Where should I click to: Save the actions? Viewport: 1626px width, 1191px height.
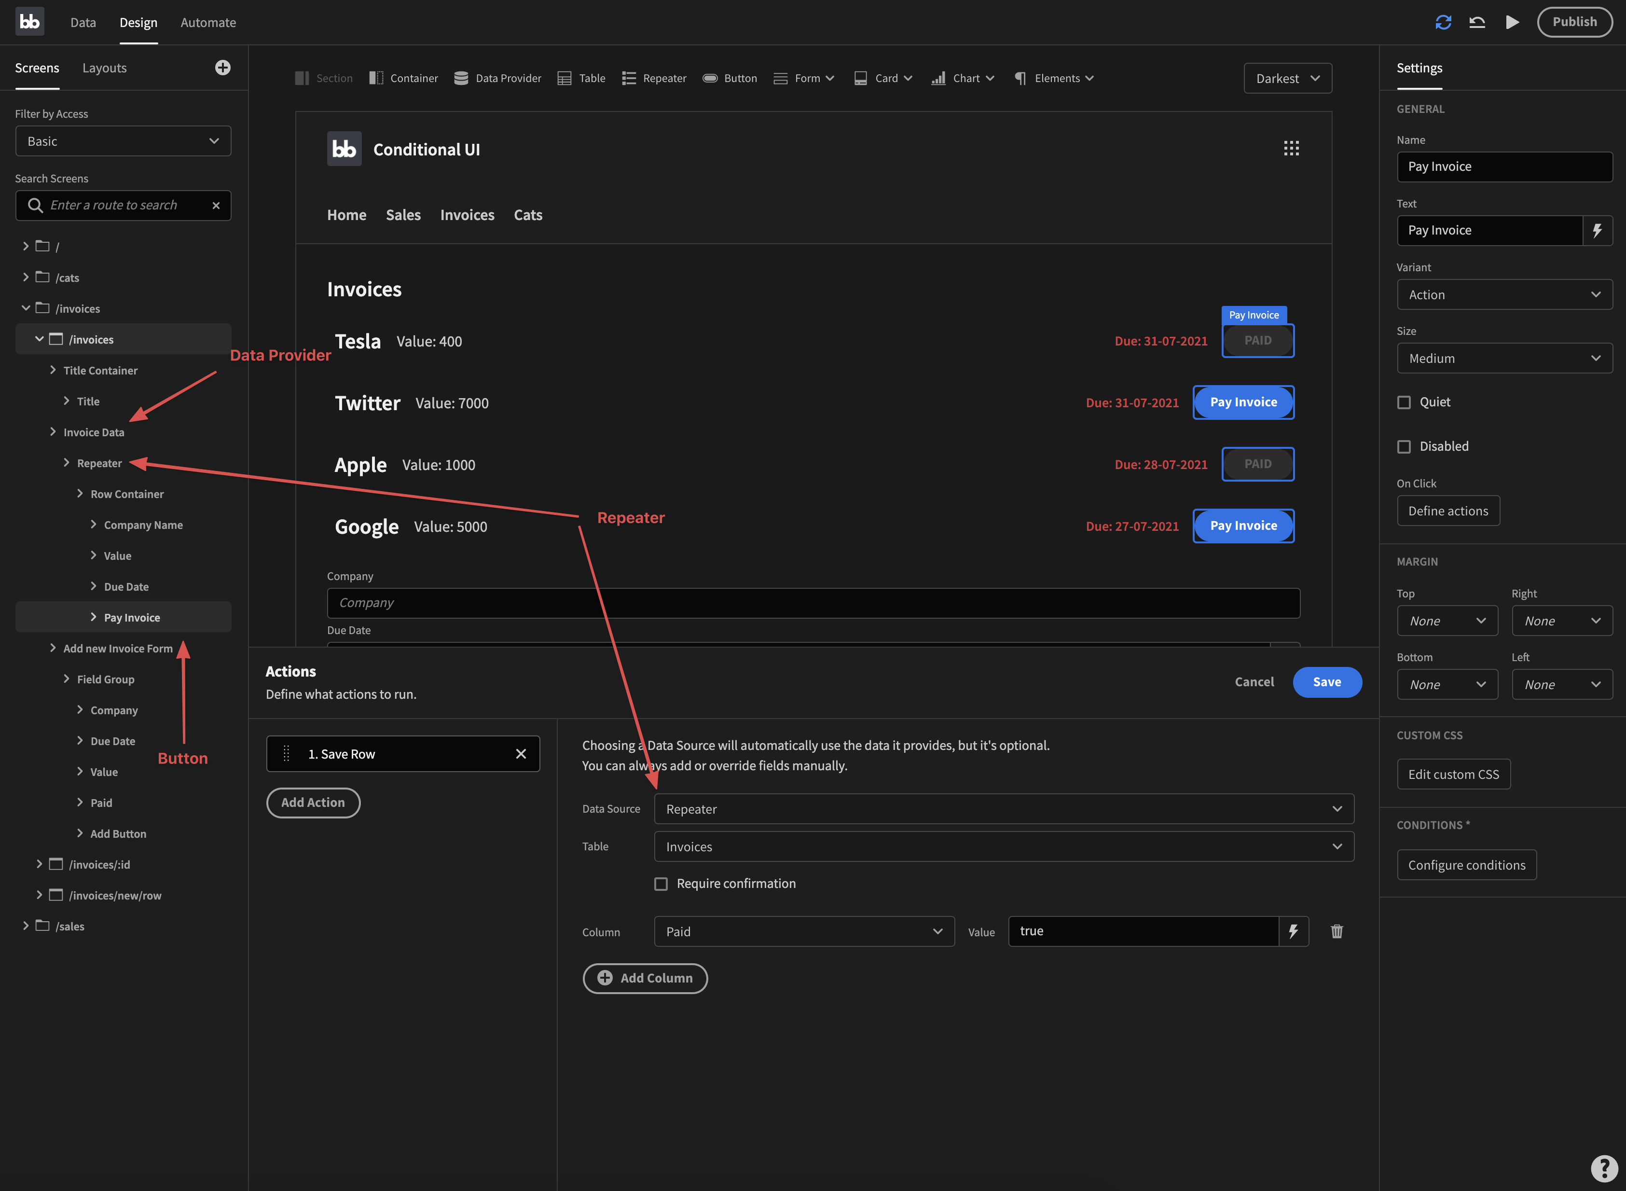(1327, 682)
